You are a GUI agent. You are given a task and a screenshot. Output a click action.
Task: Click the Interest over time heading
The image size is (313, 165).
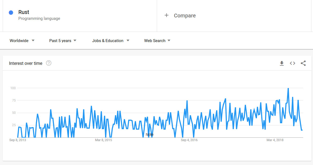coord(26,63)
